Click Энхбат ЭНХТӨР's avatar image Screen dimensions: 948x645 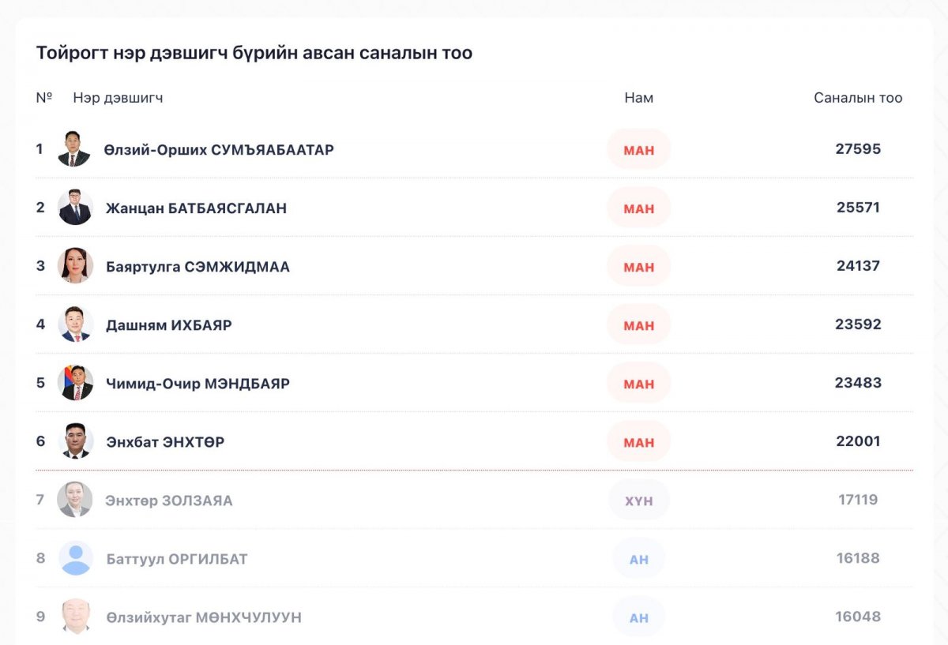tap(75, 441)
